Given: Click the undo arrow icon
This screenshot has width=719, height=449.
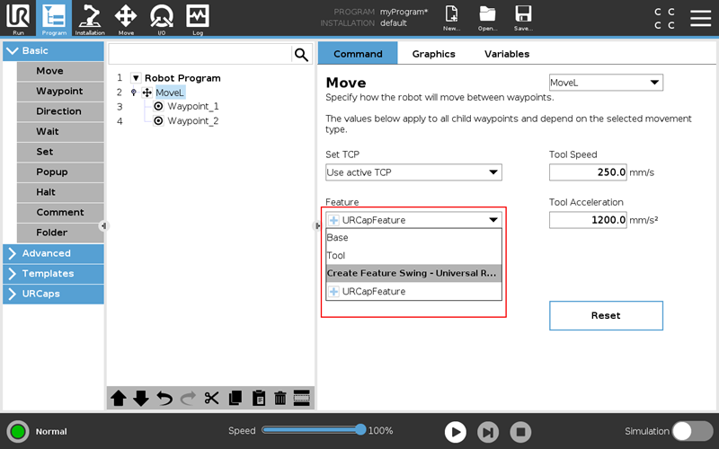Looking at the screenshot, I should (164, 398).
